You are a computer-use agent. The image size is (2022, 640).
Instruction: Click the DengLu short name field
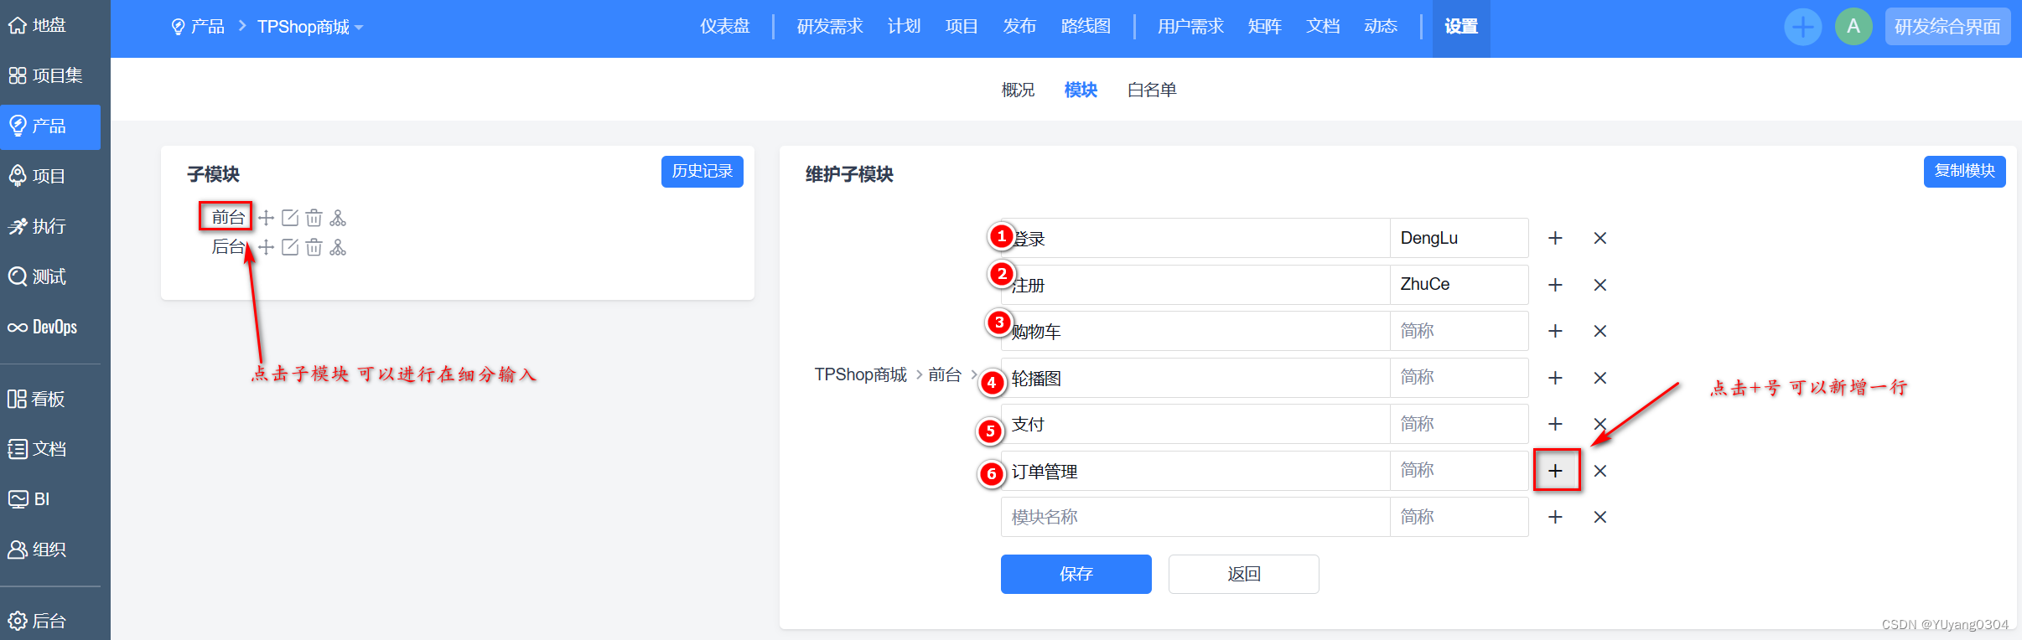coord(1459,238)
